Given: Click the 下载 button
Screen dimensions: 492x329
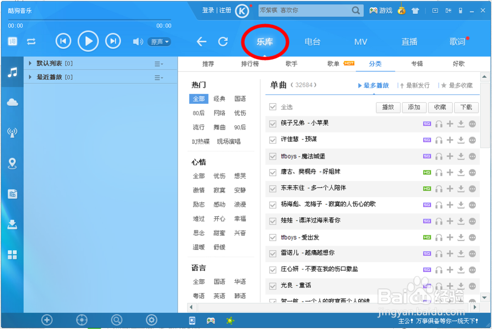Looking at the screenshot, I should coord(466,107).
